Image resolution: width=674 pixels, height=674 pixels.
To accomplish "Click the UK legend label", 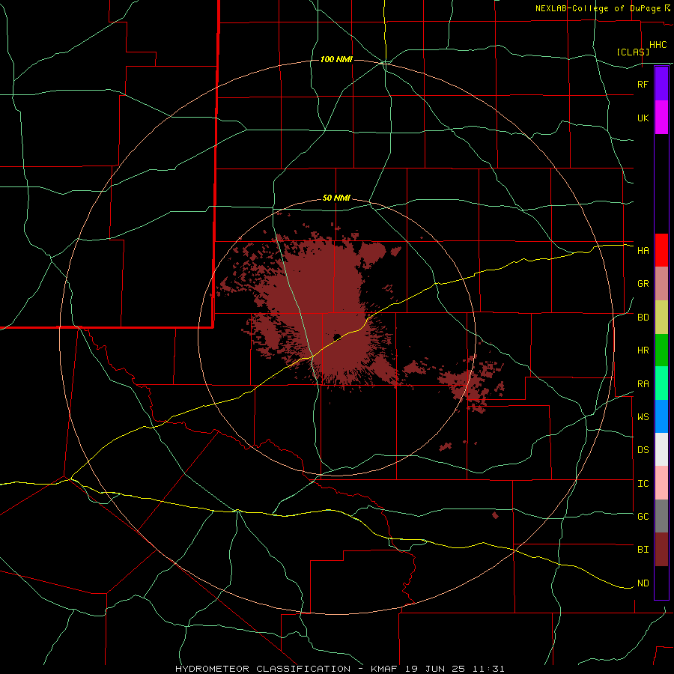I will coord(643,118).
